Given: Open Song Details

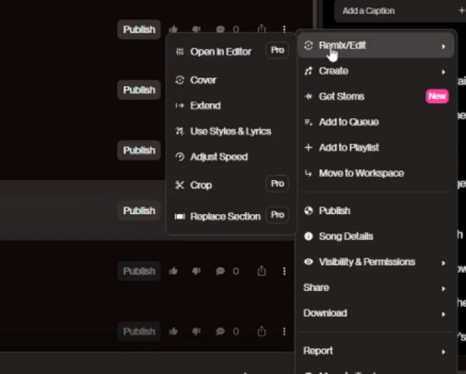Looking at the screenshot, I should point(346,236).
